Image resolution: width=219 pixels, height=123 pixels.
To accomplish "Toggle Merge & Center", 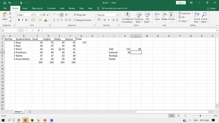I will [82, 20].
